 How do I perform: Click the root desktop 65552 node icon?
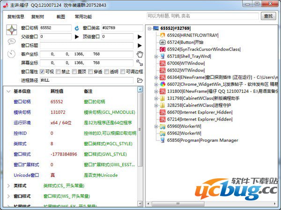(156, 28)
